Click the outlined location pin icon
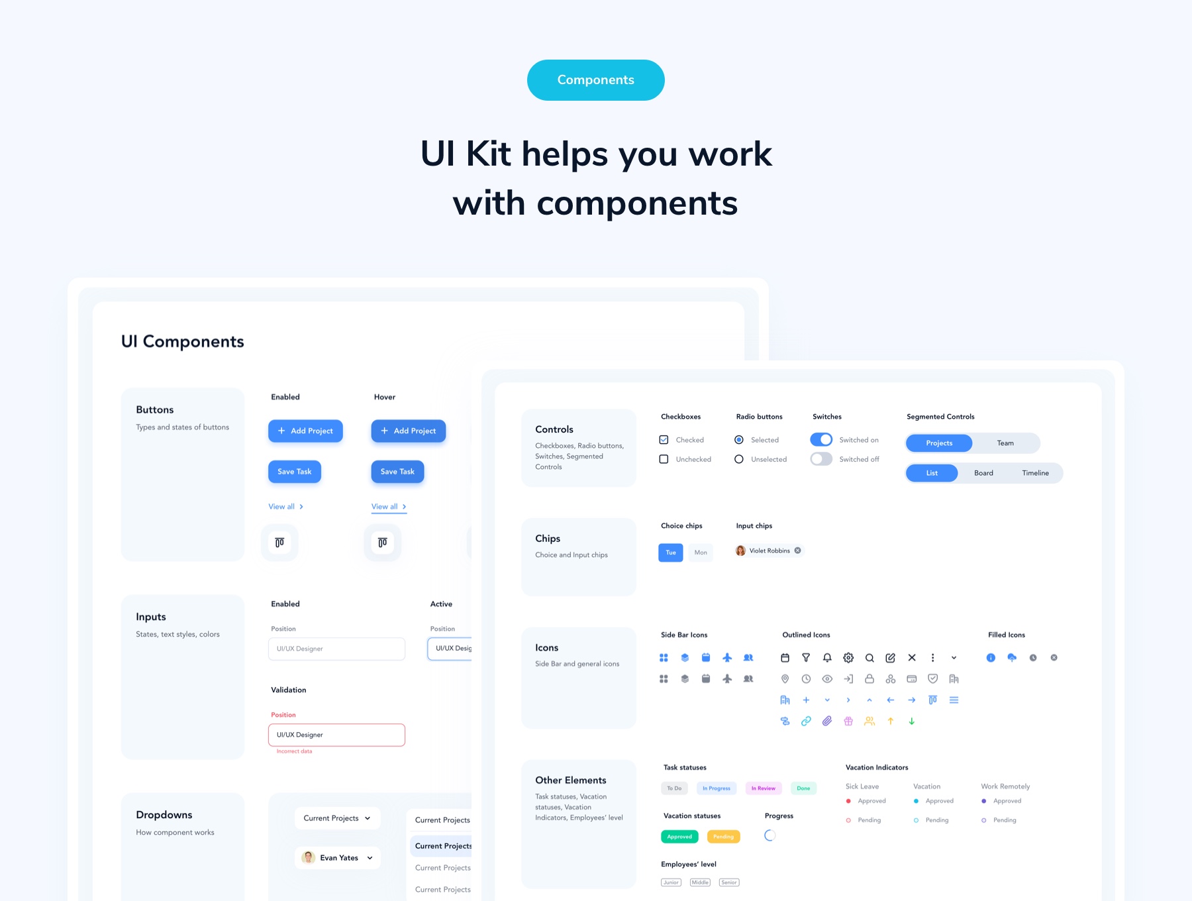This screenshot has height=901, width=1192. 785,679
